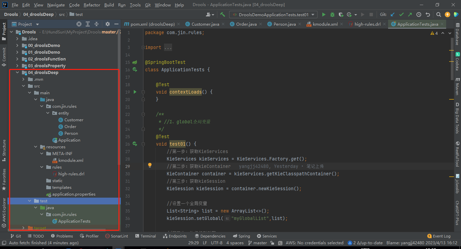
Task: Hide the Project panel with minus icon
Action: tap(116, 24)
